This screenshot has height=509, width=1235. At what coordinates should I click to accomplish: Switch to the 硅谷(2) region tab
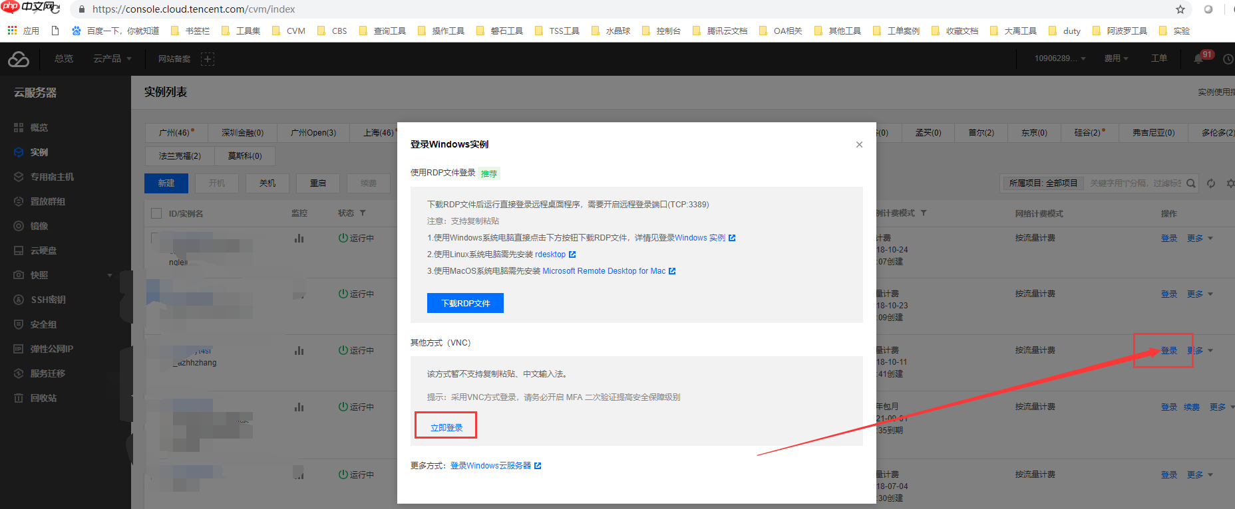pyautogui.click(x=1089, y=133)
